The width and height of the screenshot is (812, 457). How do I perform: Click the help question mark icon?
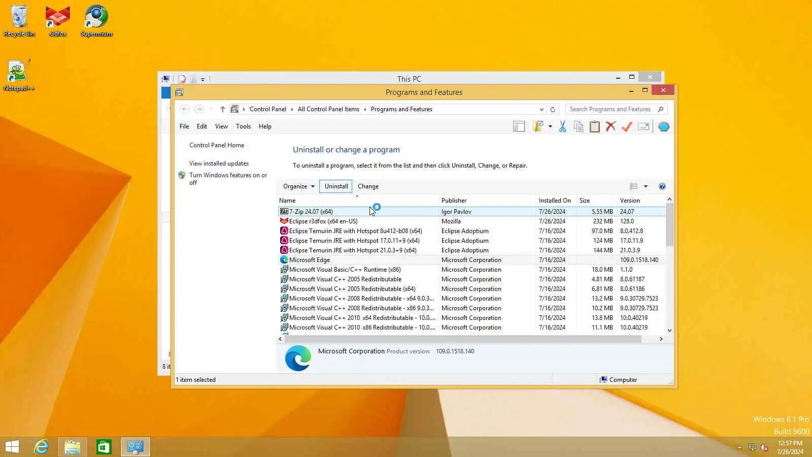coord(662,186)
